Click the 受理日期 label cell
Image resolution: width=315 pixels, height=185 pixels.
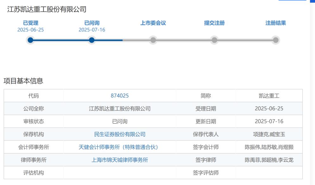(206, 109)
